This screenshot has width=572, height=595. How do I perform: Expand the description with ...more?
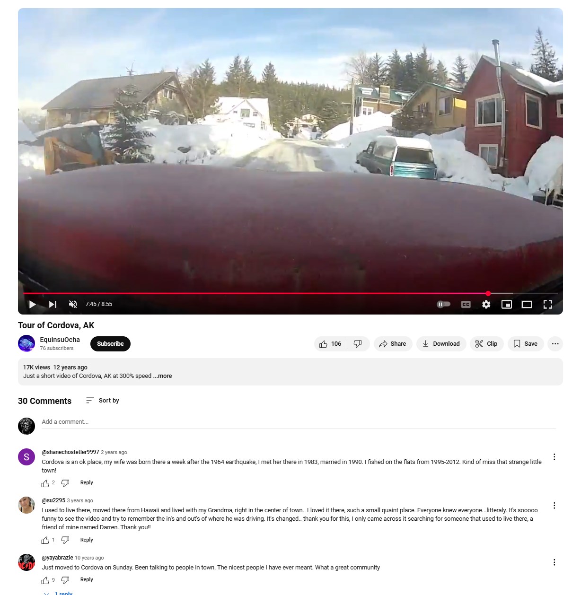(x=163, y=376)
